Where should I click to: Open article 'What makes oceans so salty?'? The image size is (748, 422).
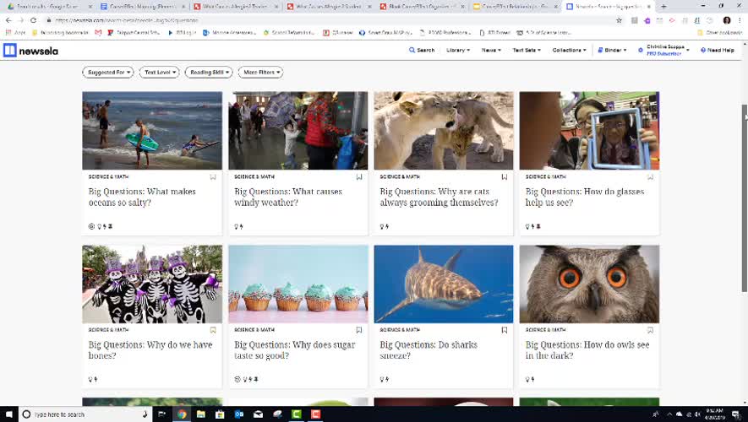[x=142, y=197]
